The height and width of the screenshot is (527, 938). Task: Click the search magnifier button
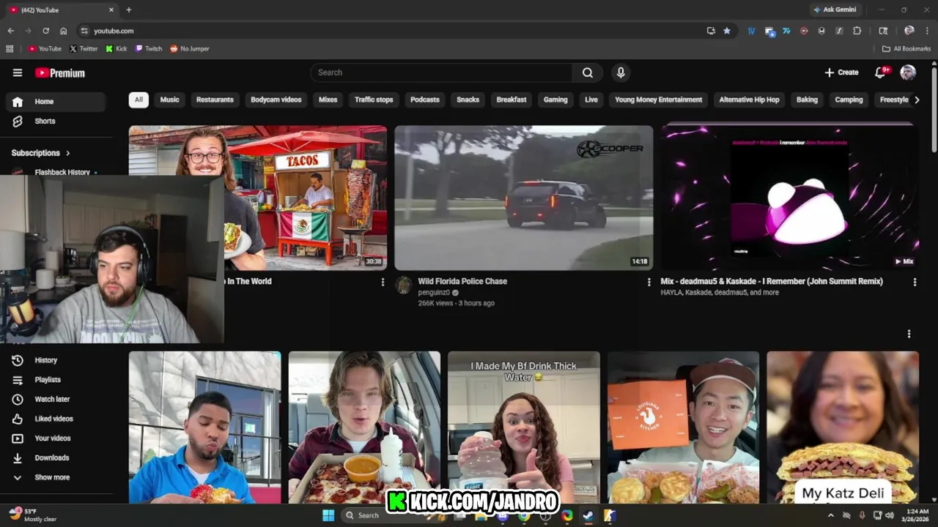[588, 72]
